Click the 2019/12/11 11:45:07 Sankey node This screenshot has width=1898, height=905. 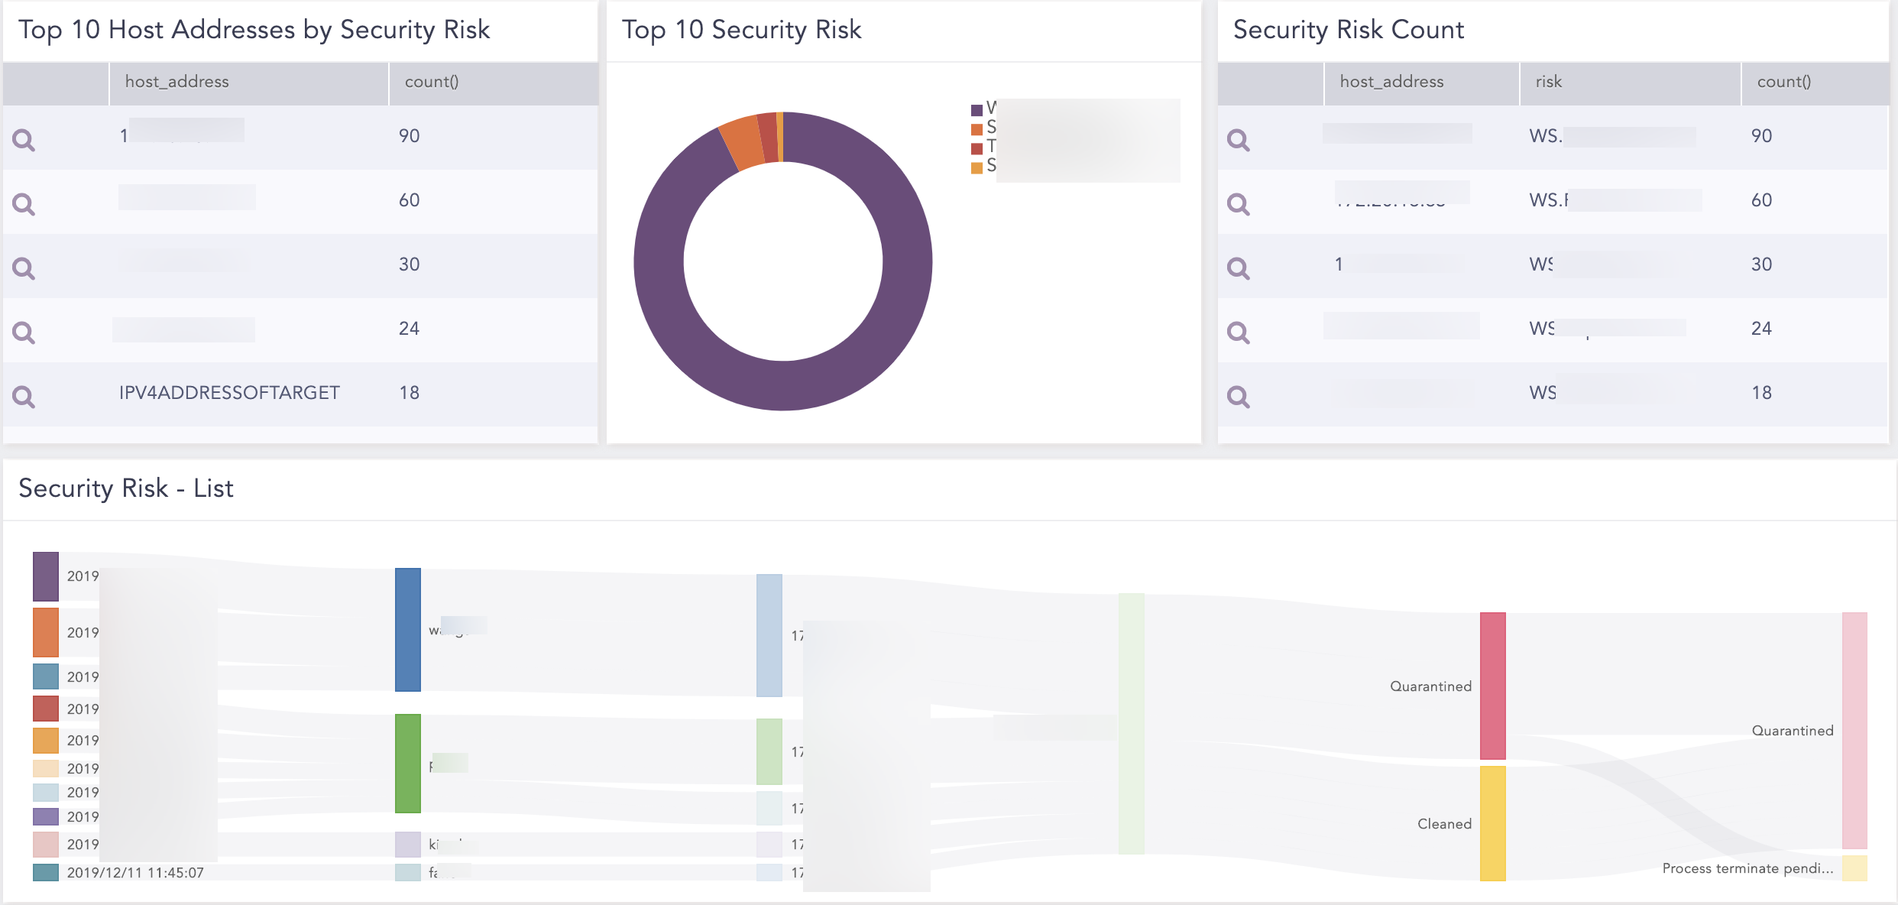(x=46, y=872)
